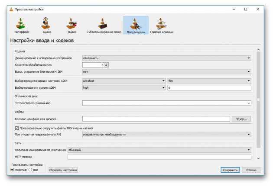Screen dimensions: 273x186
Task: Open the H.264 deblocking filter dropdown
Action: click(x=167, y=72)
